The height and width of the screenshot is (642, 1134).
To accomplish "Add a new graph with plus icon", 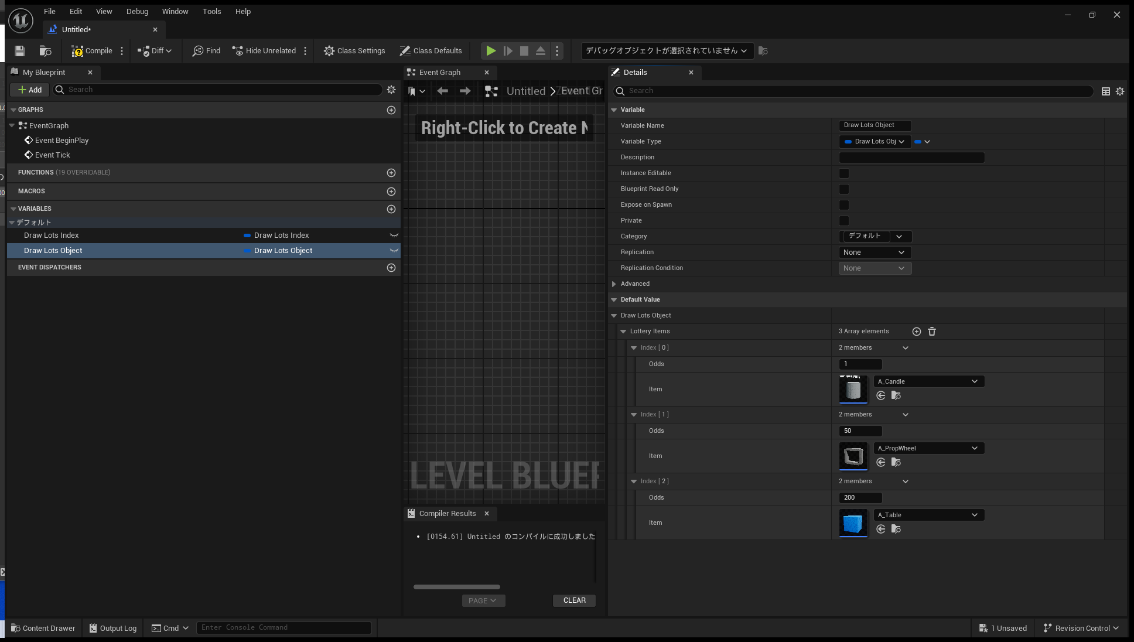I will click(391, 110).
